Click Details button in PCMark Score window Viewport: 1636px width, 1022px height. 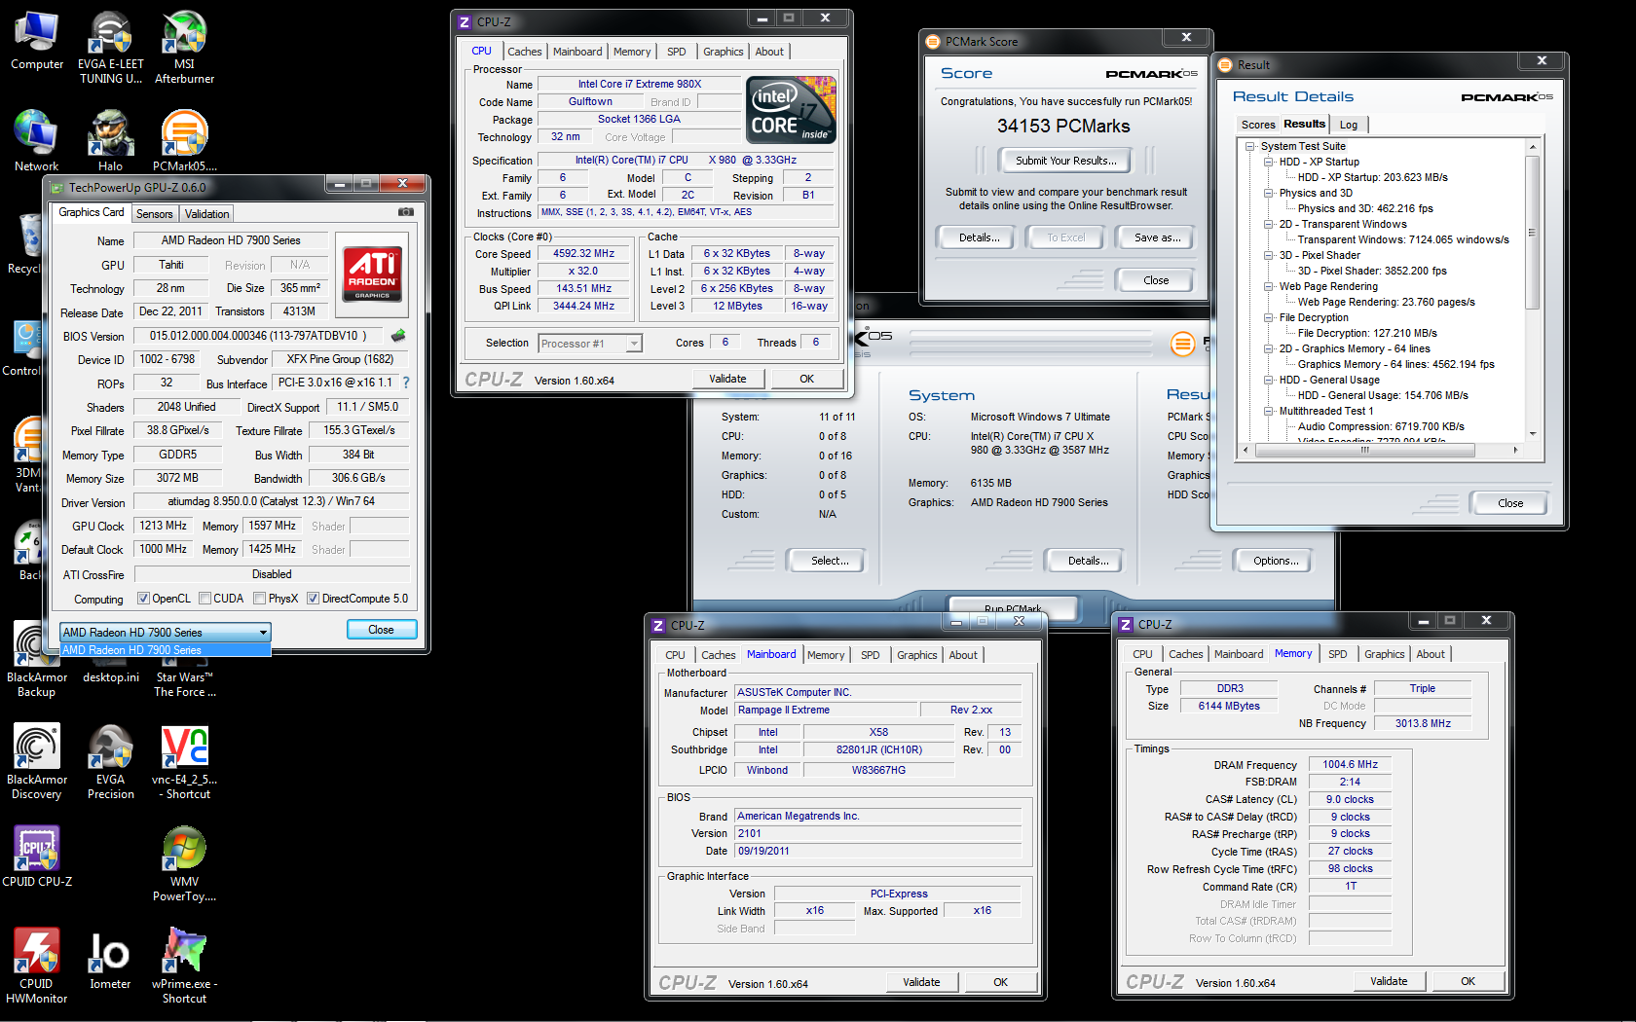tap(978, 237)
